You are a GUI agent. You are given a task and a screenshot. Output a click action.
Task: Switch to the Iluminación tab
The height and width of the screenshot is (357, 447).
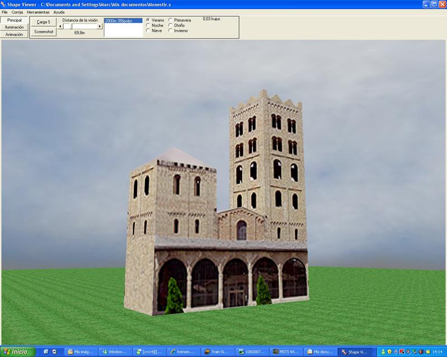click(x=15, y=27)
